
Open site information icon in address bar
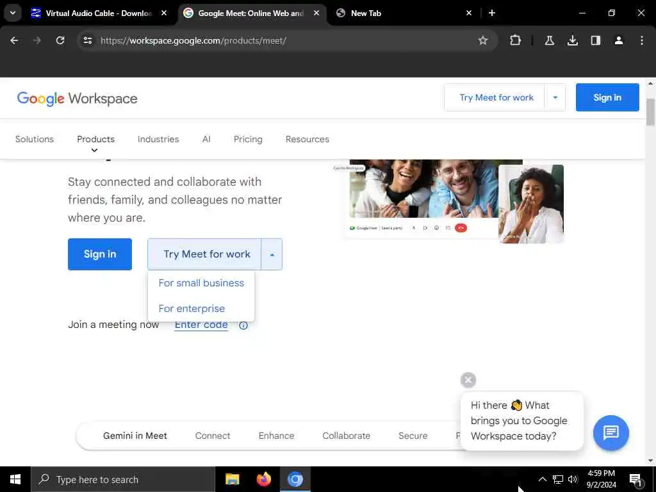87,40
